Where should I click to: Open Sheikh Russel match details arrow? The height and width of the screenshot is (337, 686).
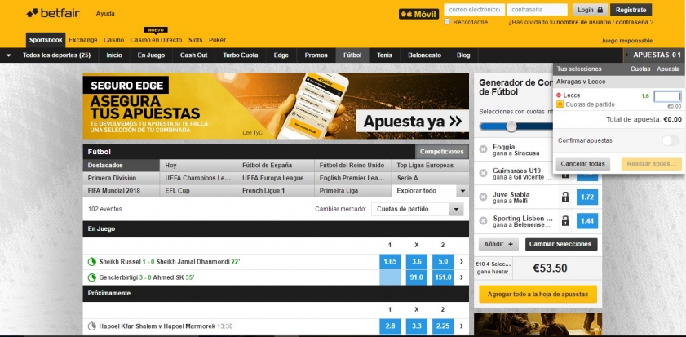(461, 262)
